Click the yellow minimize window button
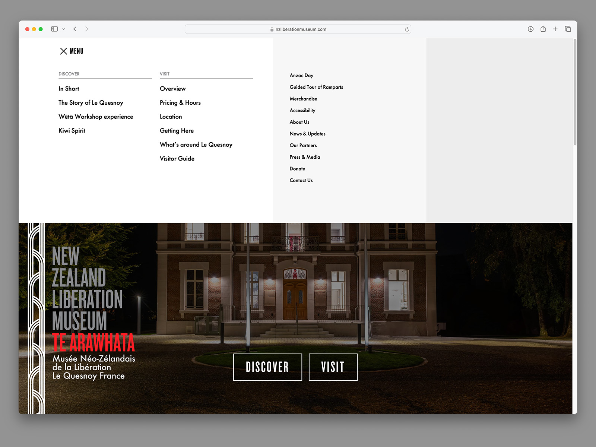Viewport: 596px width, 447px height. tap(34, 29)
